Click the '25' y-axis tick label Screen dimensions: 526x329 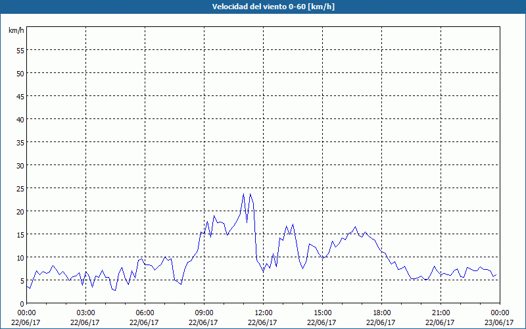(x=20, y=188)
